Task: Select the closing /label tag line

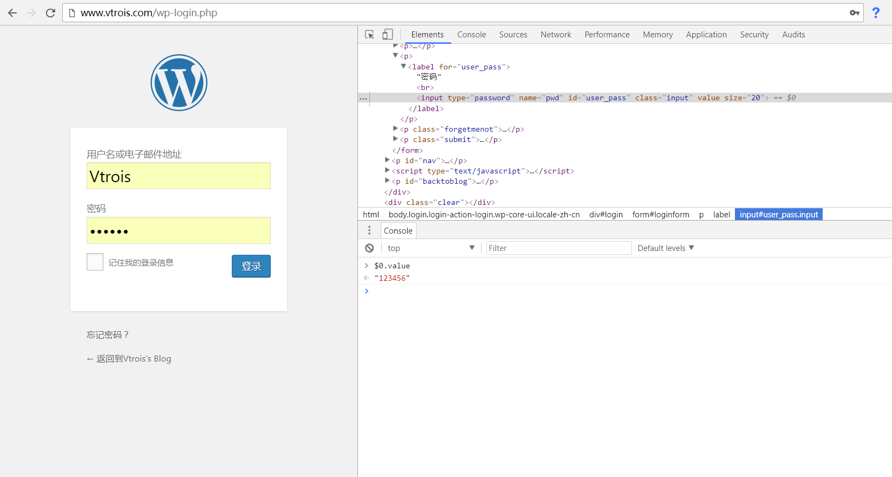Action: pos(426,108)
